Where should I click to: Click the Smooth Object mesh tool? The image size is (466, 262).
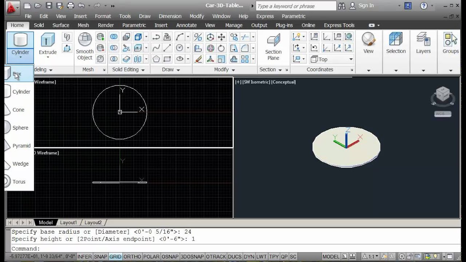pyautogui.click(x=85, y=47)
